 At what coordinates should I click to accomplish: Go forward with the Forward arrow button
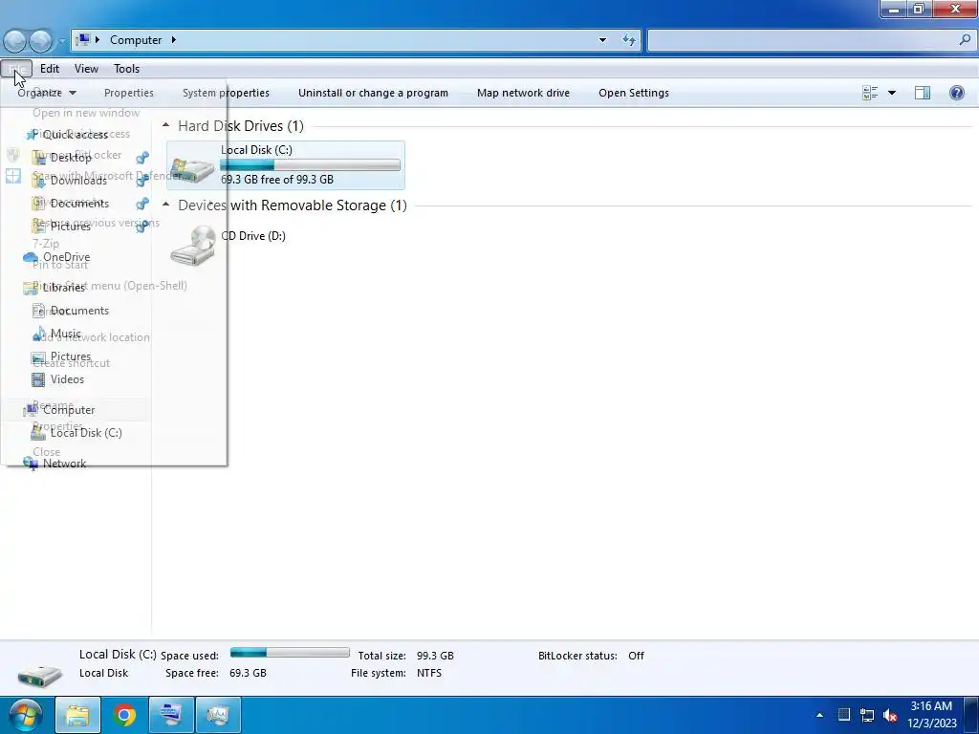(41, 40)
